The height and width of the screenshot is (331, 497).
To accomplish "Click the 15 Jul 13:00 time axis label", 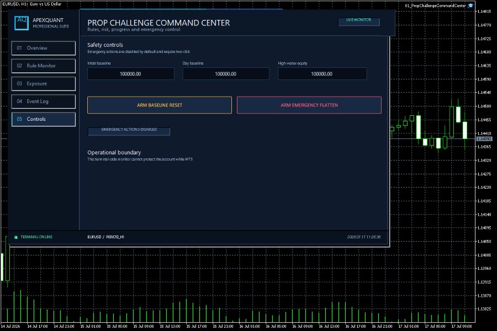I will pos(170,326).
